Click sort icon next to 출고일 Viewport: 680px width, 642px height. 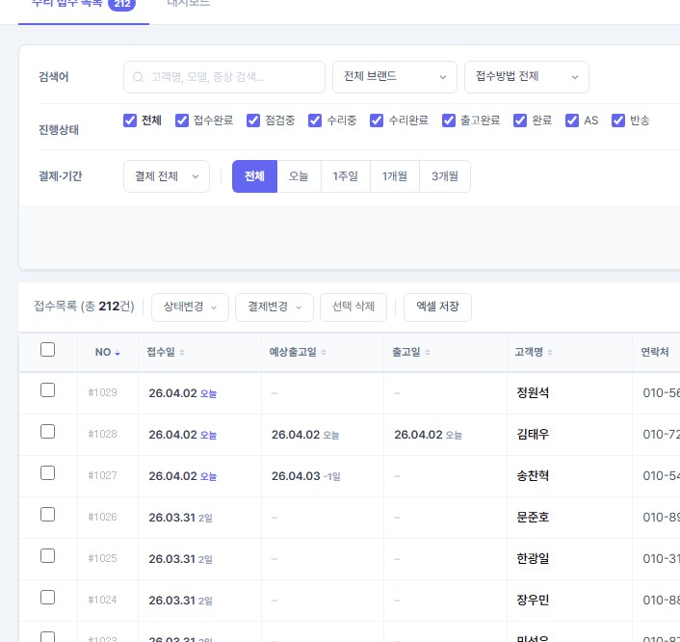click(425, 353)
